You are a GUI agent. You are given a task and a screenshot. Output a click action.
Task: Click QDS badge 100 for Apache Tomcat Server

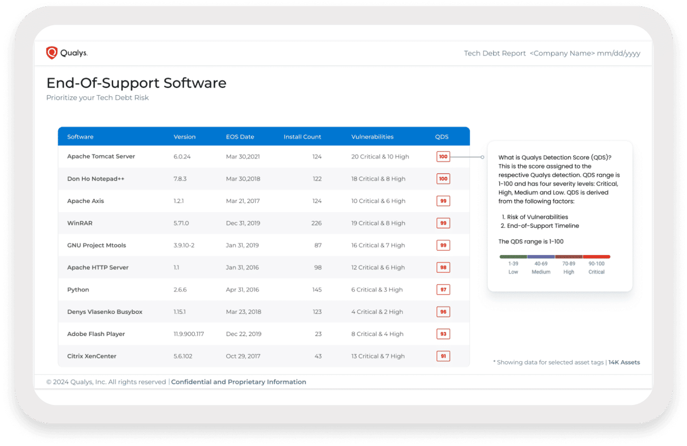(x=443, y=157)
